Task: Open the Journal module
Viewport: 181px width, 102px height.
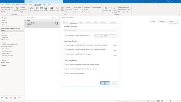Action: (67, 7)
